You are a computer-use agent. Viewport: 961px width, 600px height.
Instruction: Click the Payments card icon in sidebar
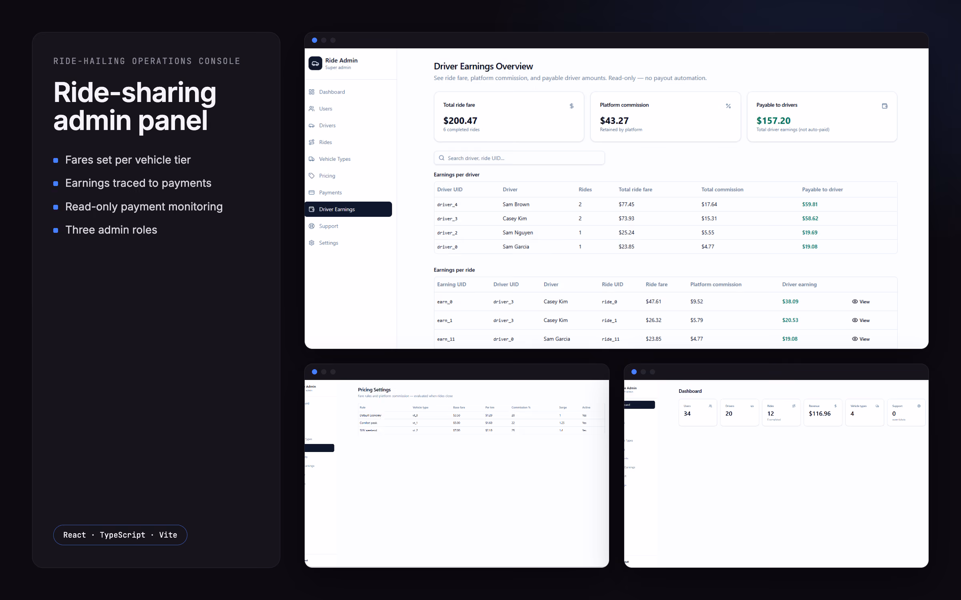tap(312, 193)
